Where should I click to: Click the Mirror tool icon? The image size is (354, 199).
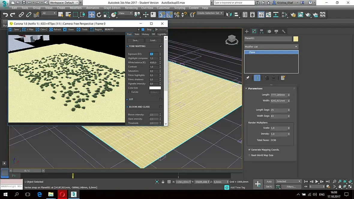[x=229, y=14]
